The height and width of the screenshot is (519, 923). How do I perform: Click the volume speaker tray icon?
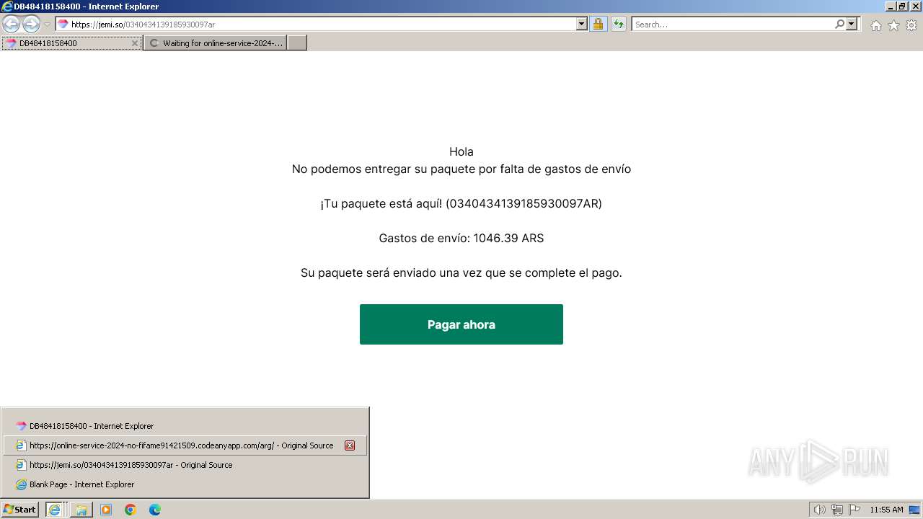click(819, 510)
